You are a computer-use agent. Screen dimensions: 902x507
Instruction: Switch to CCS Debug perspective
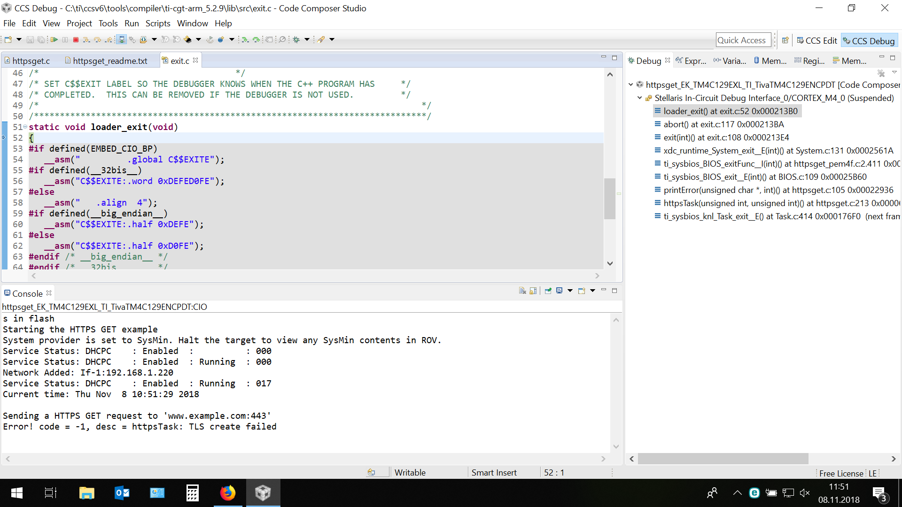pos(869,41)
